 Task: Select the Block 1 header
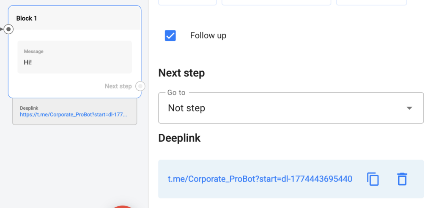pyautogui.click(x=74, y=19)
